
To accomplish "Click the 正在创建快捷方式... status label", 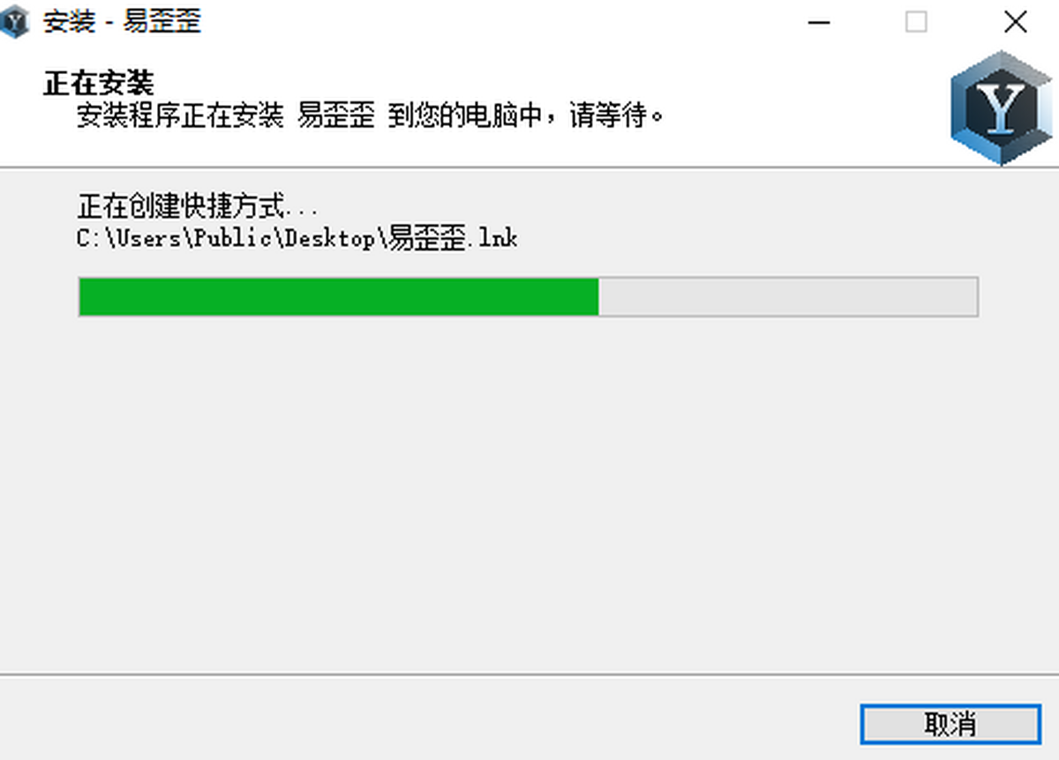I will (197, 208).
